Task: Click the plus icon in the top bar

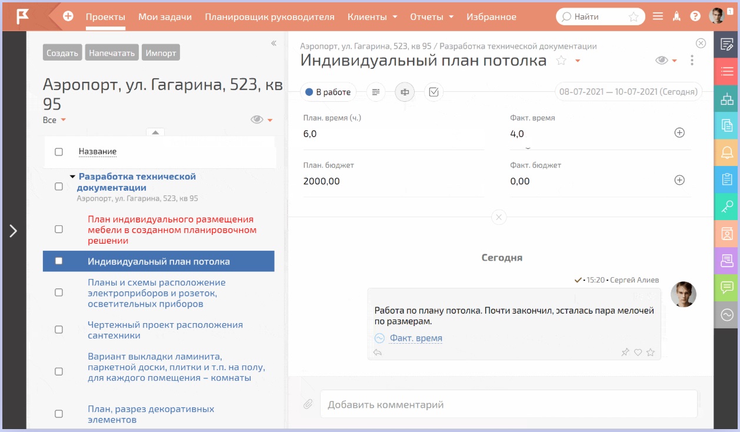Action: (68, 16)
